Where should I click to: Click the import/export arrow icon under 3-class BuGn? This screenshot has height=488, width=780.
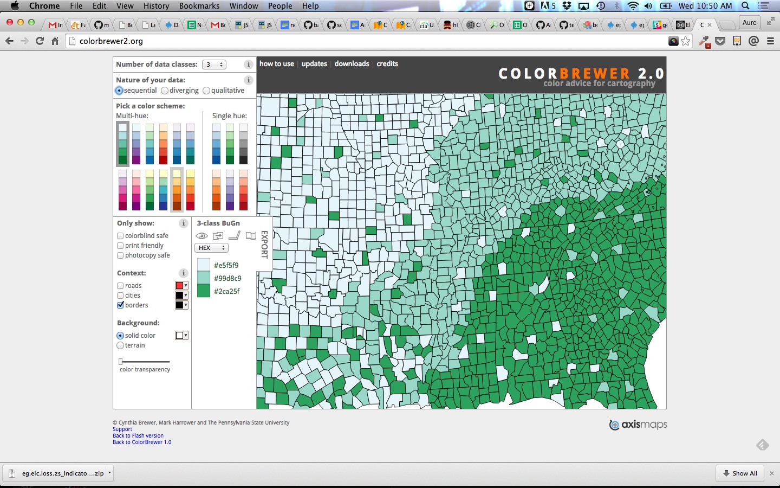pos(218,235)
